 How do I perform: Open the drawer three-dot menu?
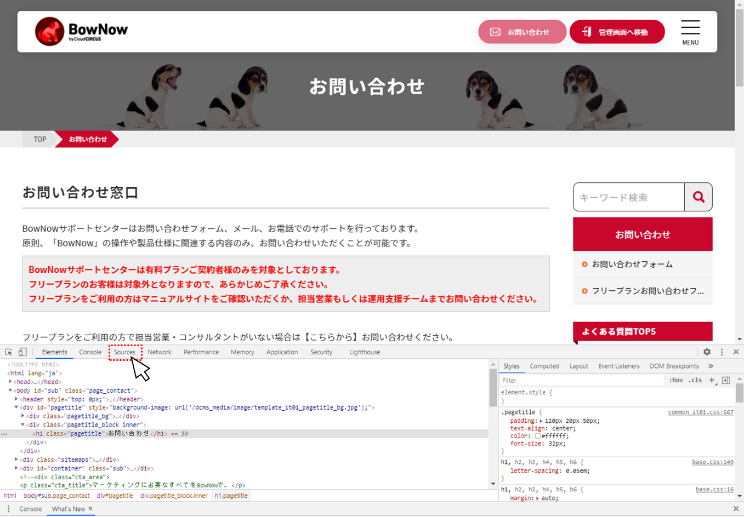coord(8,509)
